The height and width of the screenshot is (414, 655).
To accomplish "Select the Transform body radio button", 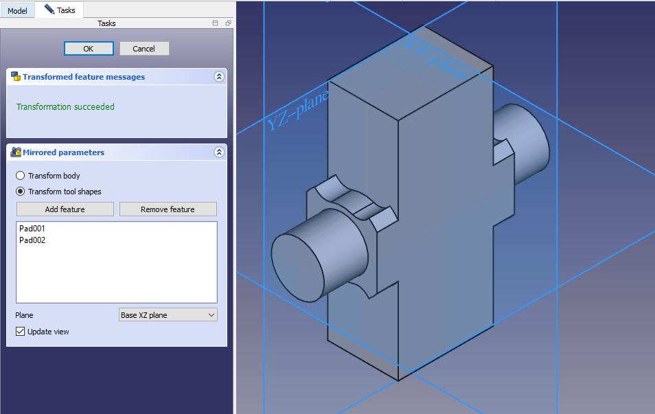I will [x=21, y=176].
